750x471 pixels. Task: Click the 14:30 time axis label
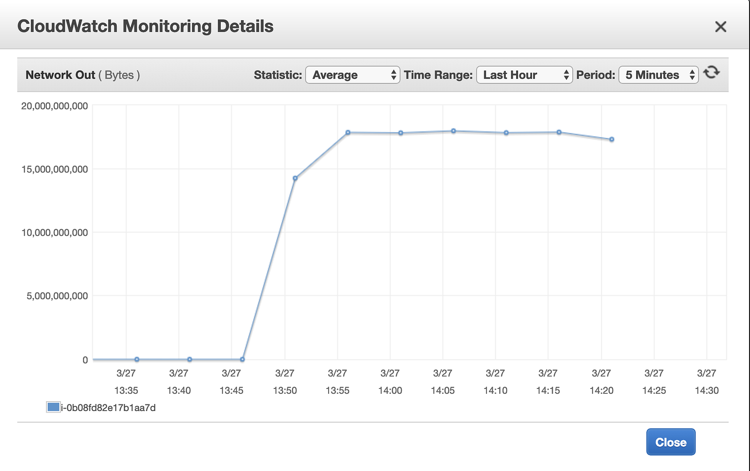click(x=706, y=390)
